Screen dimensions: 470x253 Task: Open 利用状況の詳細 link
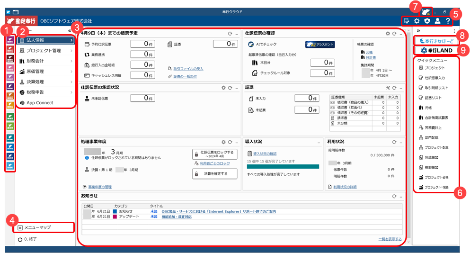pos(345,187)
